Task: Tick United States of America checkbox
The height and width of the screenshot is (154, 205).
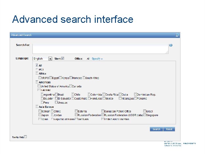Action: pyautogui.click(x=39, y=86)
